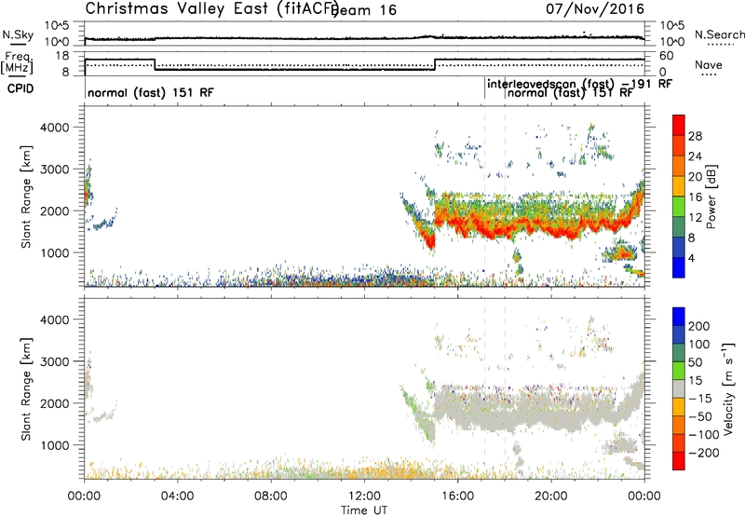
Task: Select the 4000 tick in the power panel
Action: tap(54, 128)
